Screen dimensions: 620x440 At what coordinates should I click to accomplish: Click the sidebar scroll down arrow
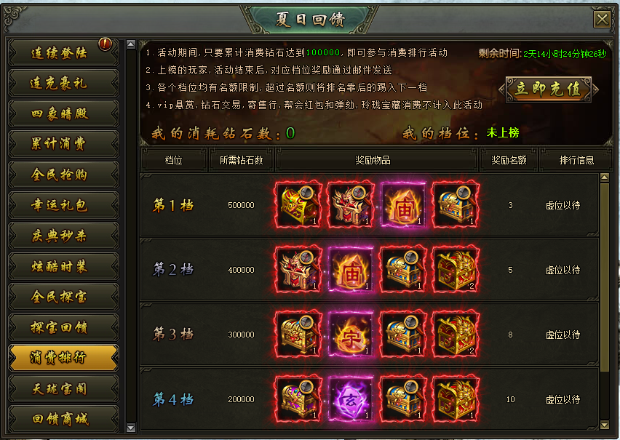131,428
